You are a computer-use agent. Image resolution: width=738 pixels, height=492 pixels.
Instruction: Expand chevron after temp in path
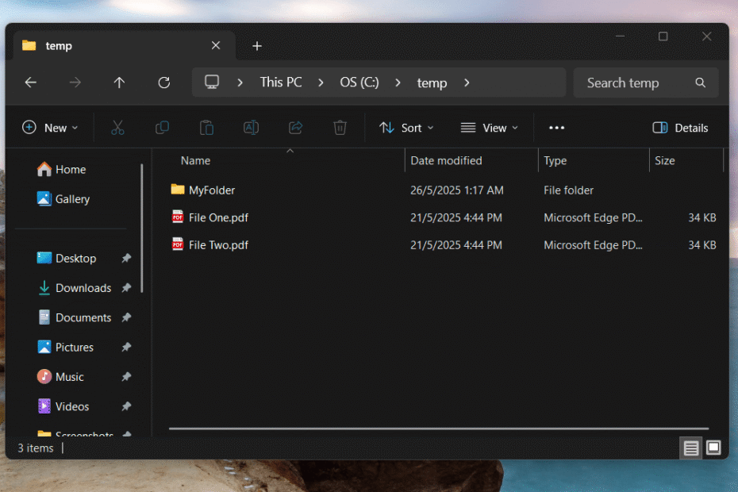[467, 83]
